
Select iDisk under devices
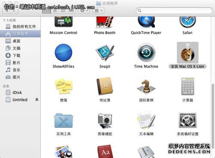20,92
